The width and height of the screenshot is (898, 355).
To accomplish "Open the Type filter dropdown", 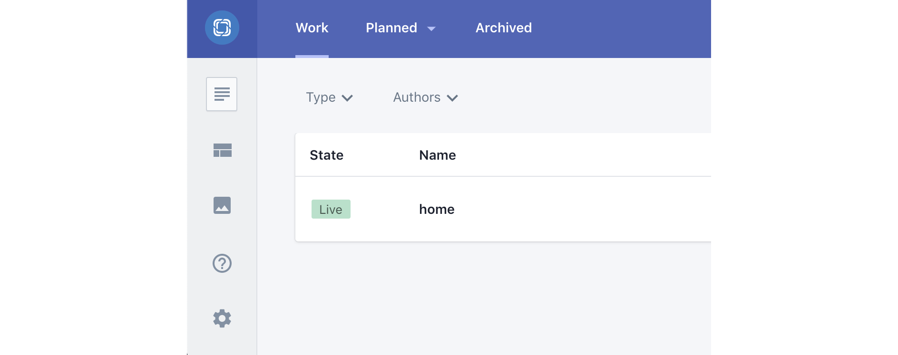I will click(x=321, y=97).
